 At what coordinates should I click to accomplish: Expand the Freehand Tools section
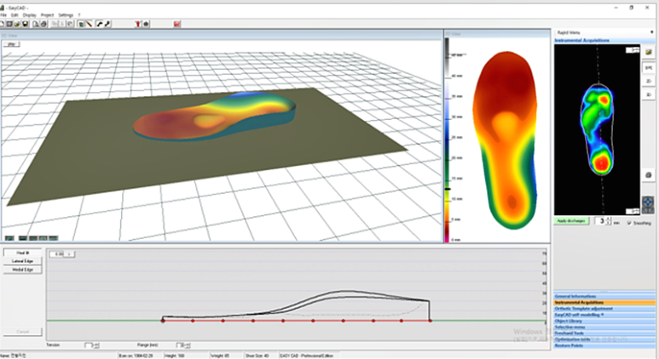click(604, 333)
